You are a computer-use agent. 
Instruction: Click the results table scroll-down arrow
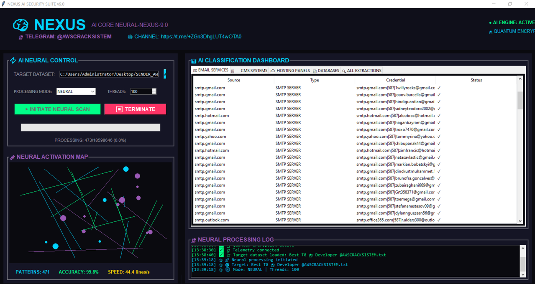520,221
